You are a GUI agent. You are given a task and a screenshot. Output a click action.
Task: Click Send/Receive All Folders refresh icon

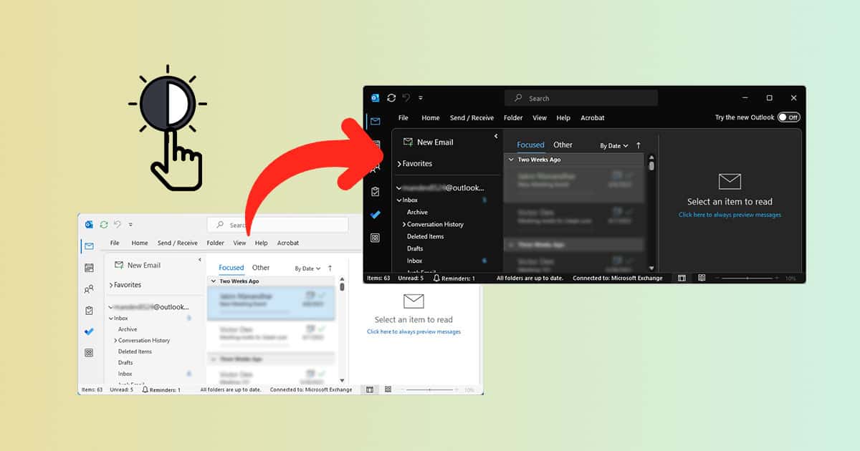click(390, 97)
